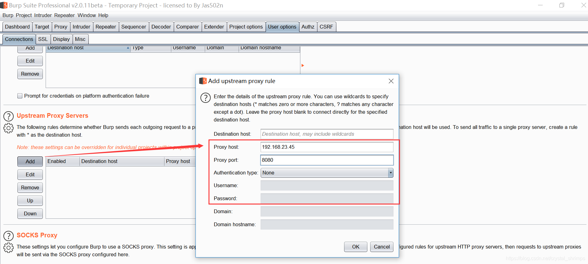Image resolution: width=588 pixels, height=264 pixels.
Task: Click the 'SOCKS Proxy' heading
Action: [x=37, y=235]
